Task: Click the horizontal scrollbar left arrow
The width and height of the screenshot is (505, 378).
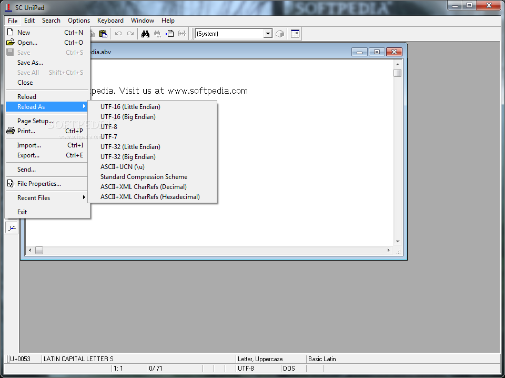Action: (x=31, y=250)
